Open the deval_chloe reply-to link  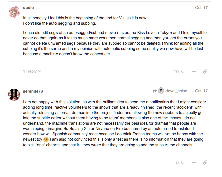pyautogui.click(x=176, y=91)
